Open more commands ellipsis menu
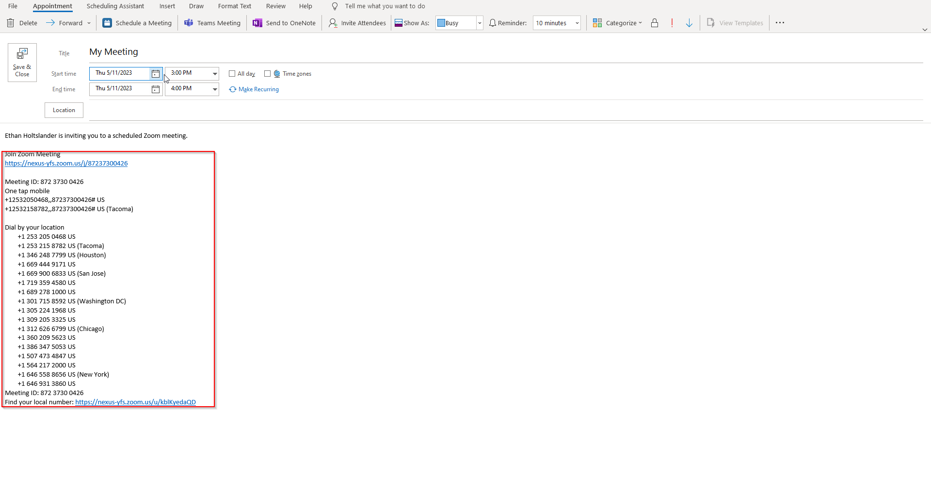The width and height of the screenshot is (931, 479). [x=780, y=23]
